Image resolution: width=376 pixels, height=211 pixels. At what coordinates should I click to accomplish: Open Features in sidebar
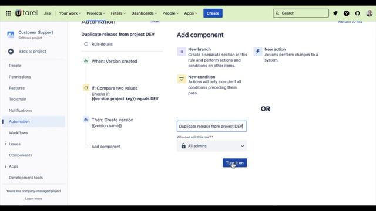(x=17, y=88)
